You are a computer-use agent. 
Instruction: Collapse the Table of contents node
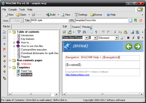(x=10, y=32)
